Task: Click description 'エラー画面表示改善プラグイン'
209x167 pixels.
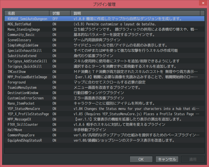Action: coord(99,98)
